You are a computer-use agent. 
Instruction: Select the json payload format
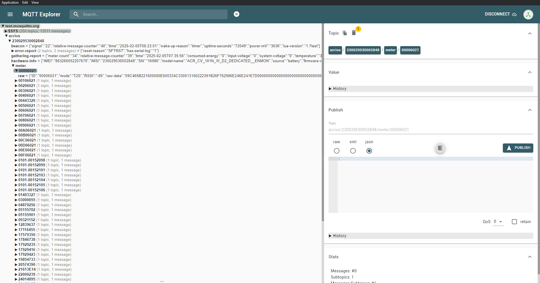pyautogui.click(x=369, y=151)
